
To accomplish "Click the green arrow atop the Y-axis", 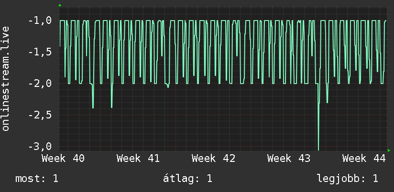I will [60, 5].
